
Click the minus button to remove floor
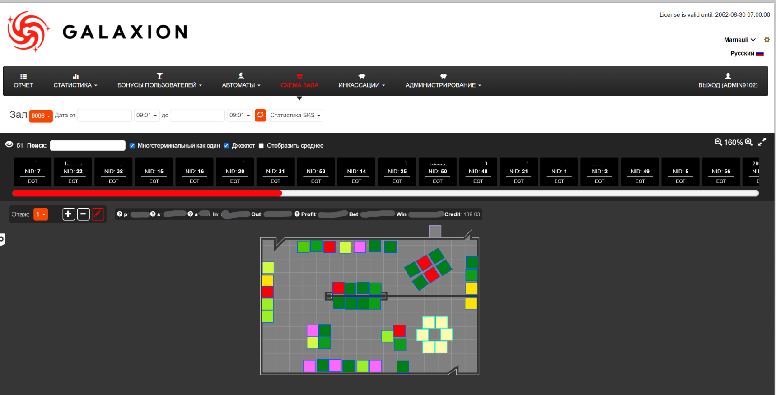[x=84, y=214]
